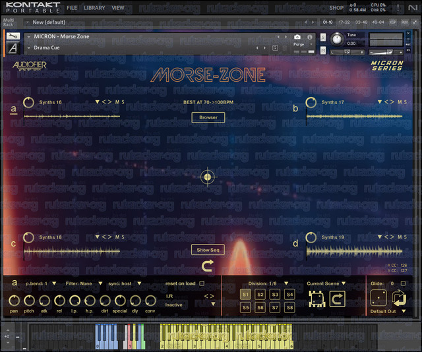Open the wrench instrument edit mode

[13, 36]
